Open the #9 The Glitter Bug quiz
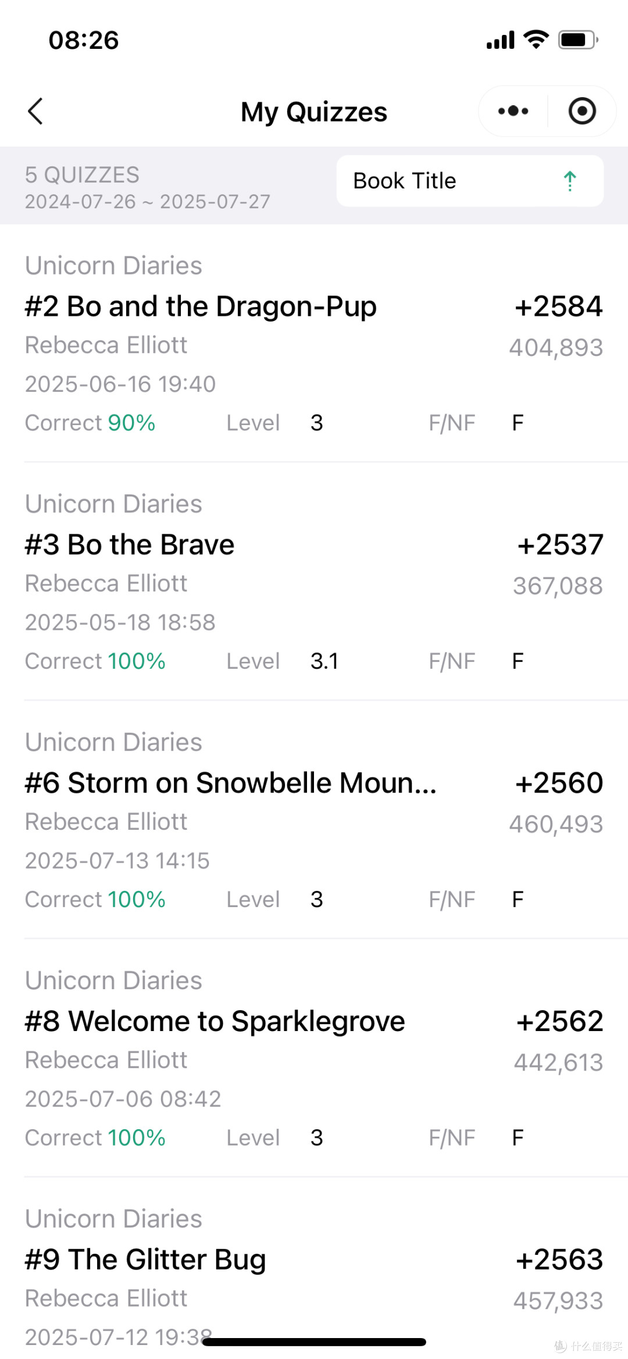 pyautogui.click(x=314, y=1269)
